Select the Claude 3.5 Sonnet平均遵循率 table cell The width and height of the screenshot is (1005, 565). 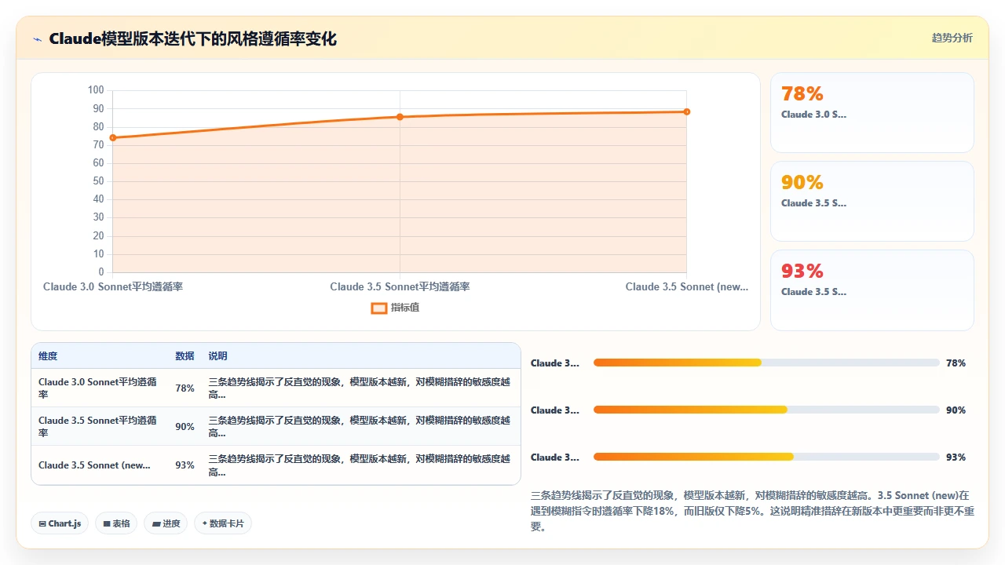click(99, 426)
